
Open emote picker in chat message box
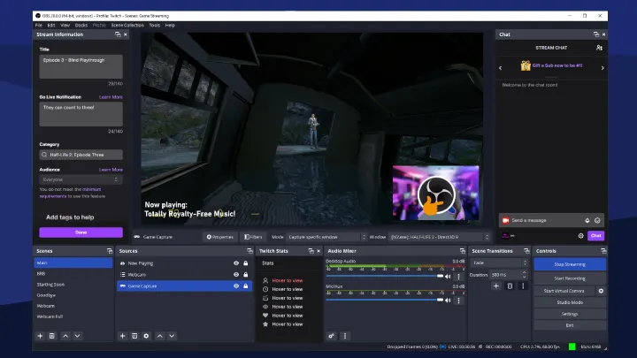597,220
